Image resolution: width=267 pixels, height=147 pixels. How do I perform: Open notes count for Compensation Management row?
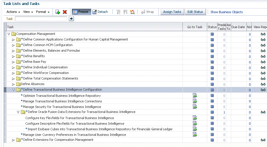(x=250, y=34)
